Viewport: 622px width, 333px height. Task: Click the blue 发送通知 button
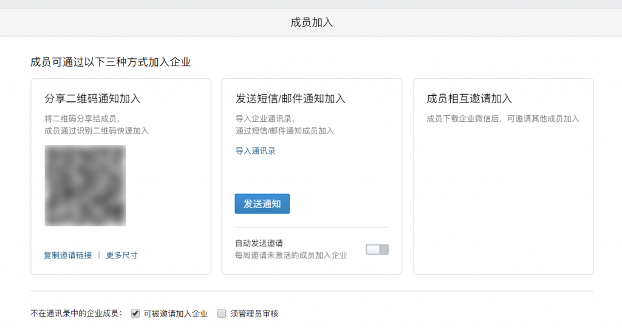pos(262,204)
